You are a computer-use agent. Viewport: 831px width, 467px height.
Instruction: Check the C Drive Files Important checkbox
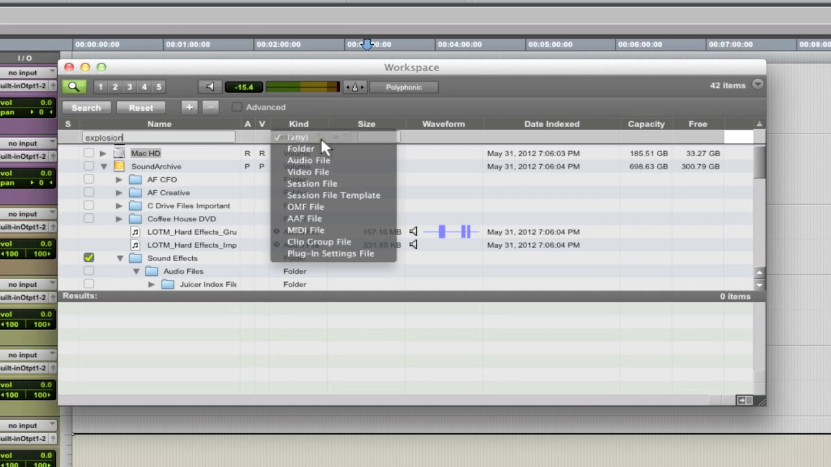tap(89, 206)
